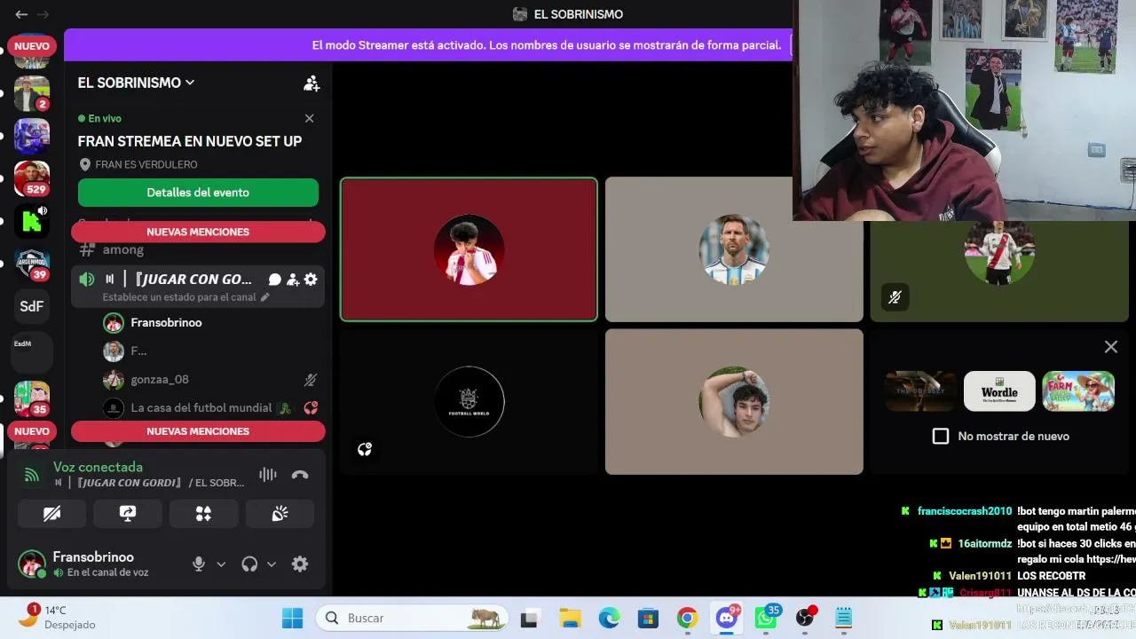Open the Windows Start menu
The height and width of the screenshot is (639, 1136).
(292, 618)
